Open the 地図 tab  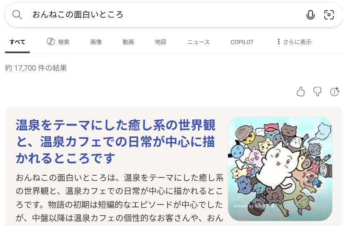click(x=160, y=42)
